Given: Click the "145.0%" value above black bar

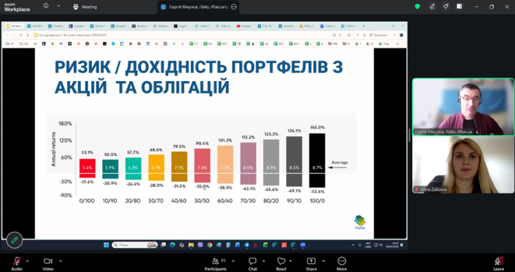Looking at the screenshot, I should 317,127.
